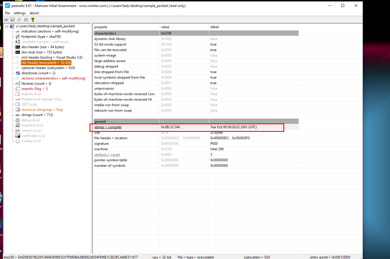The height and width of the screenshot is (259, 390).
Task: Collapse the sample_packed root tree node
Action: point(7,26)
